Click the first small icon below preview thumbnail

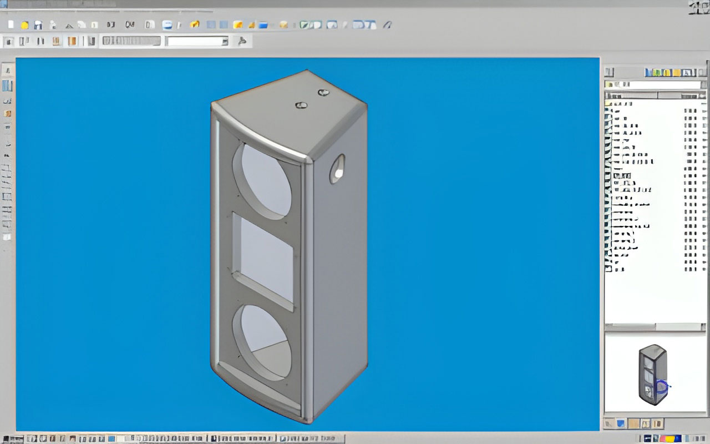coord(608,423)
